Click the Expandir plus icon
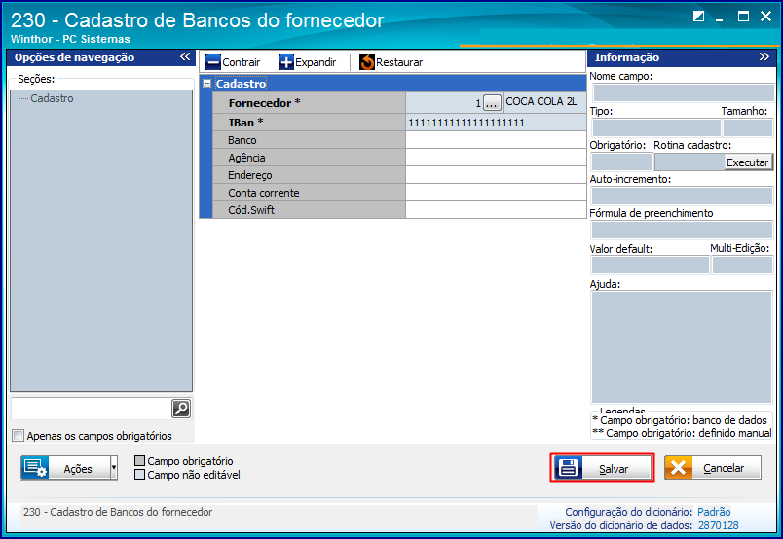Image resolution: width=783 pixels, height=539 pixels. 286,62
